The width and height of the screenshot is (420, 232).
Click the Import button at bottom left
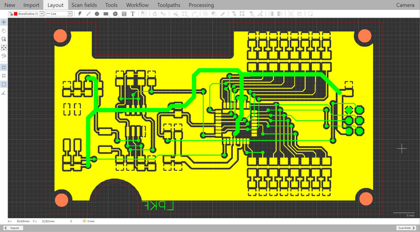point(14,228)
